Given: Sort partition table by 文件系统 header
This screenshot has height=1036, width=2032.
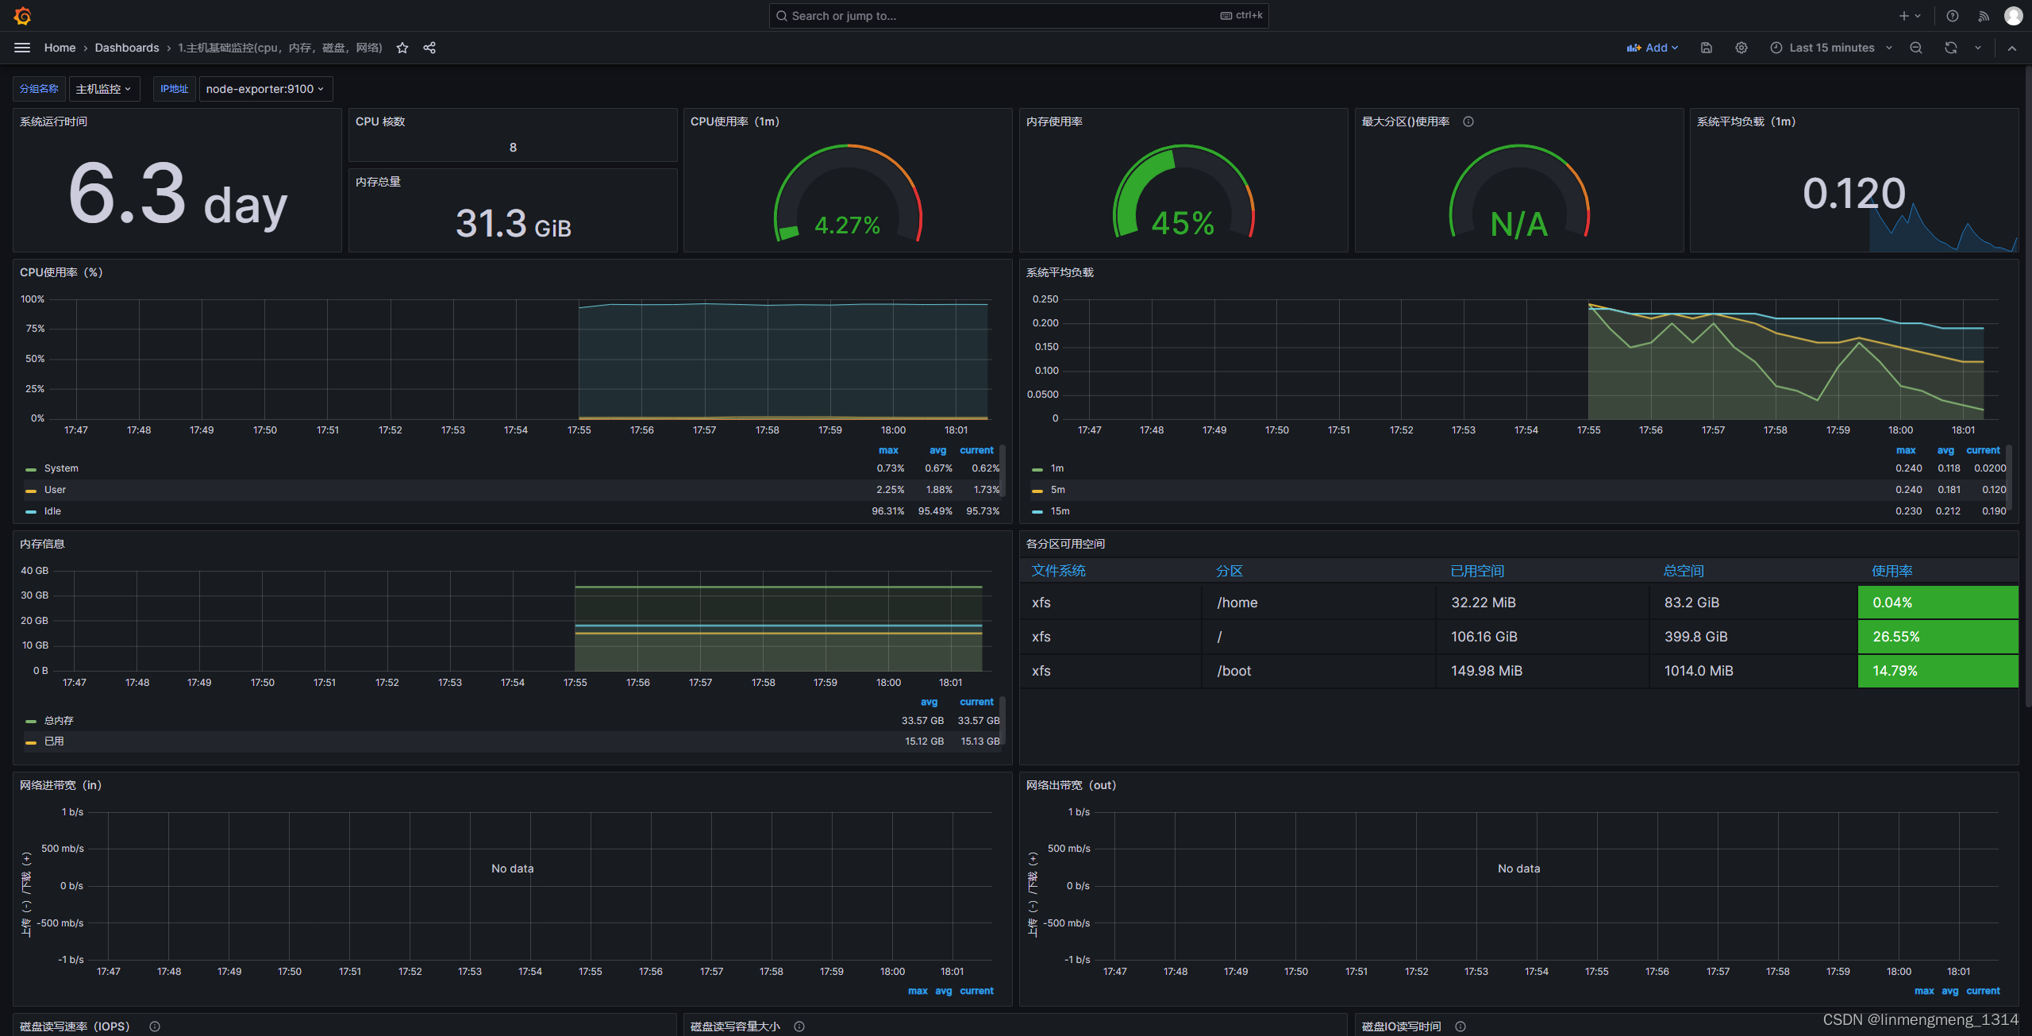Looking at the screenshot, I should click(1058, 571).
